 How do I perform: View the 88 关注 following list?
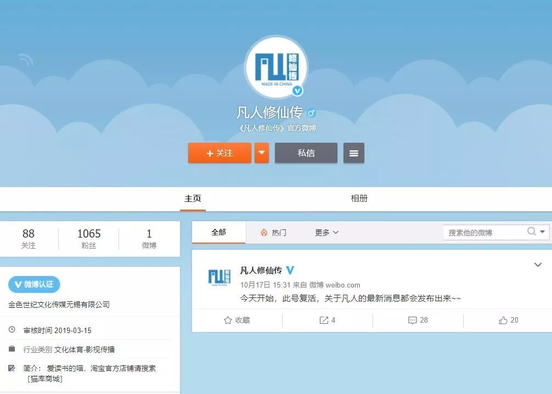pyautogui.click(x=29, y=238)
